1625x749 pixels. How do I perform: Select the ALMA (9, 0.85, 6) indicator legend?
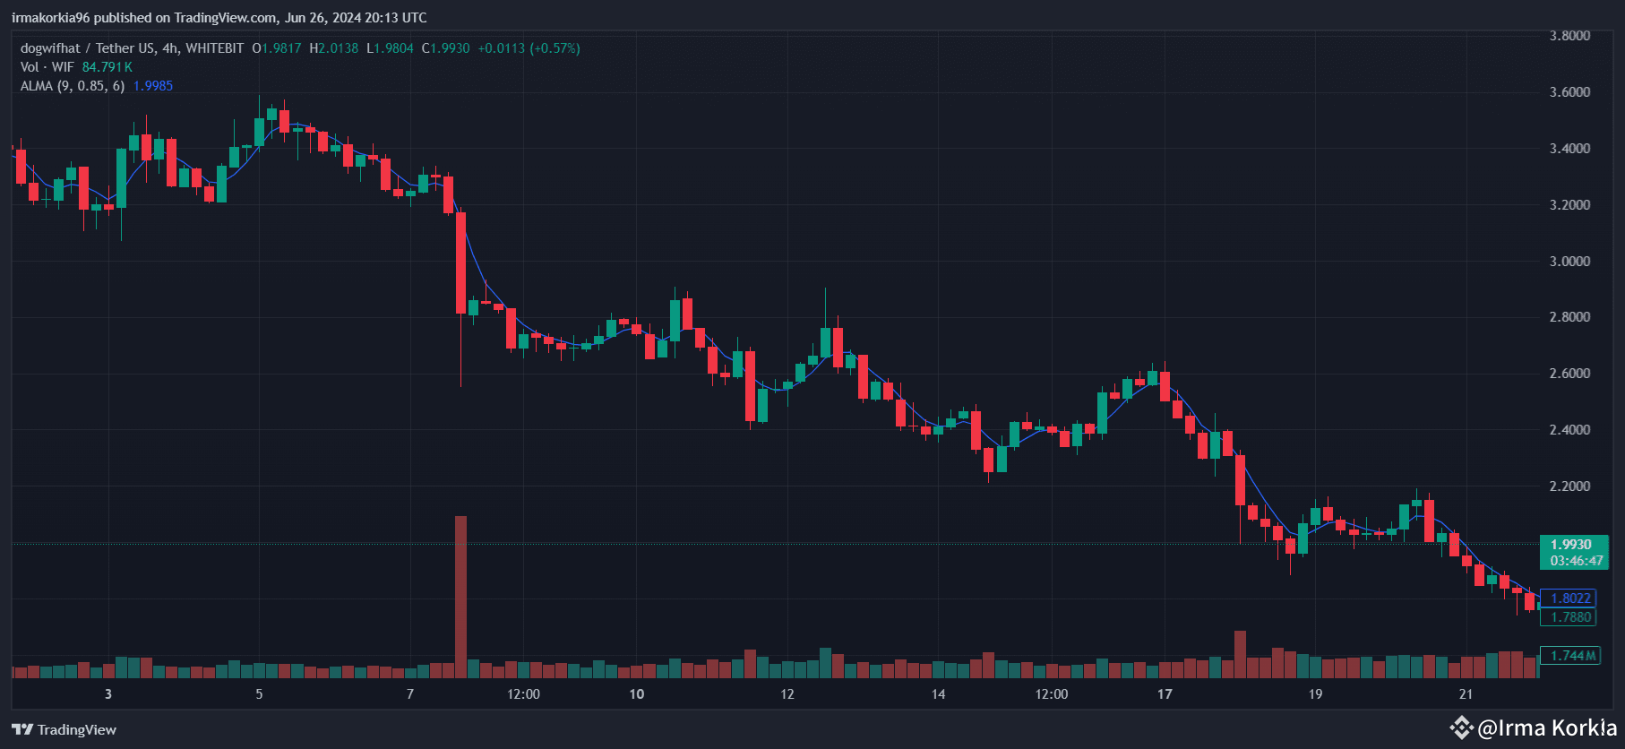(73, 86)
